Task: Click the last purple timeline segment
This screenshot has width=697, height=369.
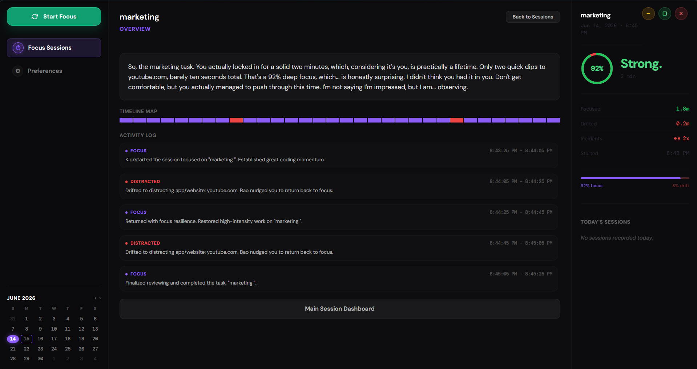Action: (x=553, y=120)
